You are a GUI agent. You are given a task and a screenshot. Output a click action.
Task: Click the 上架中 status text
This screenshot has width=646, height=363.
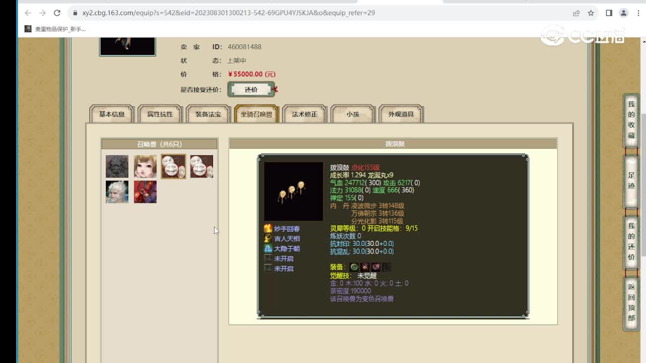[x=237, y=60]
